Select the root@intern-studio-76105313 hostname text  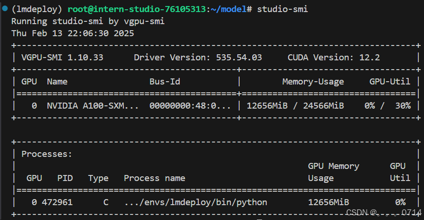[x=136, y=9]
